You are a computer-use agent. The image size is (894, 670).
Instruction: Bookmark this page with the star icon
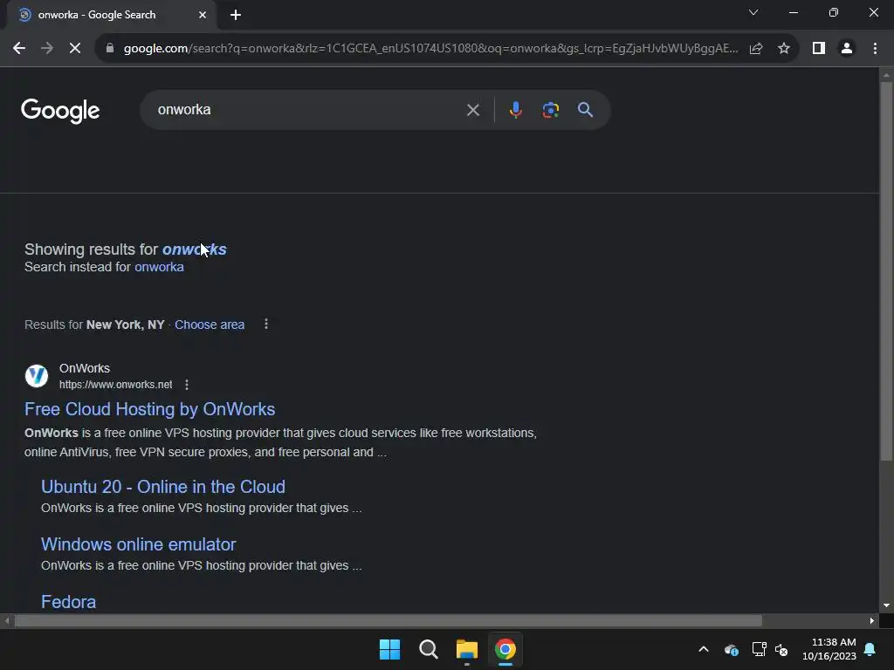click(784, 49)
